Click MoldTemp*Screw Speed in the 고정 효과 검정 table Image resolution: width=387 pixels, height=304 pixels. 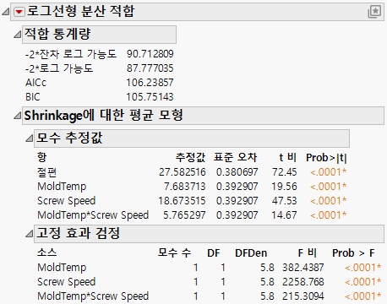[x=93, y=296]
